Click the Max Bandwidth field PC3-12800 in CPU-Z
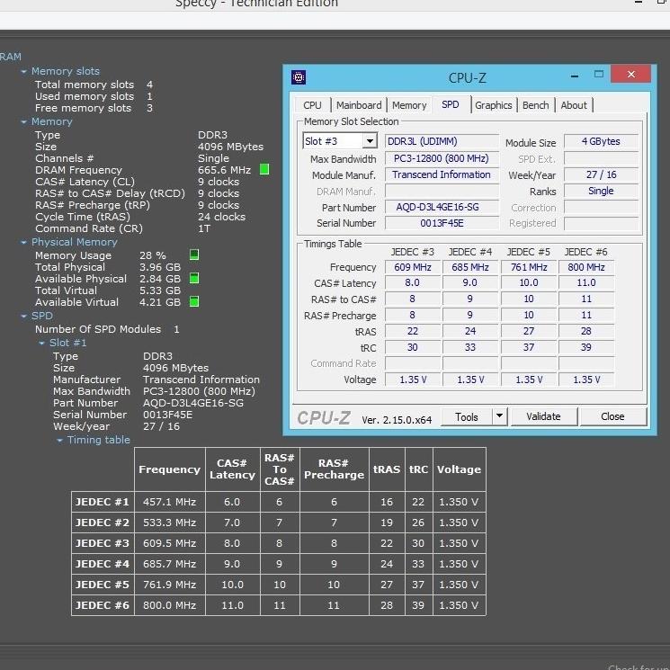 [442, 158]
